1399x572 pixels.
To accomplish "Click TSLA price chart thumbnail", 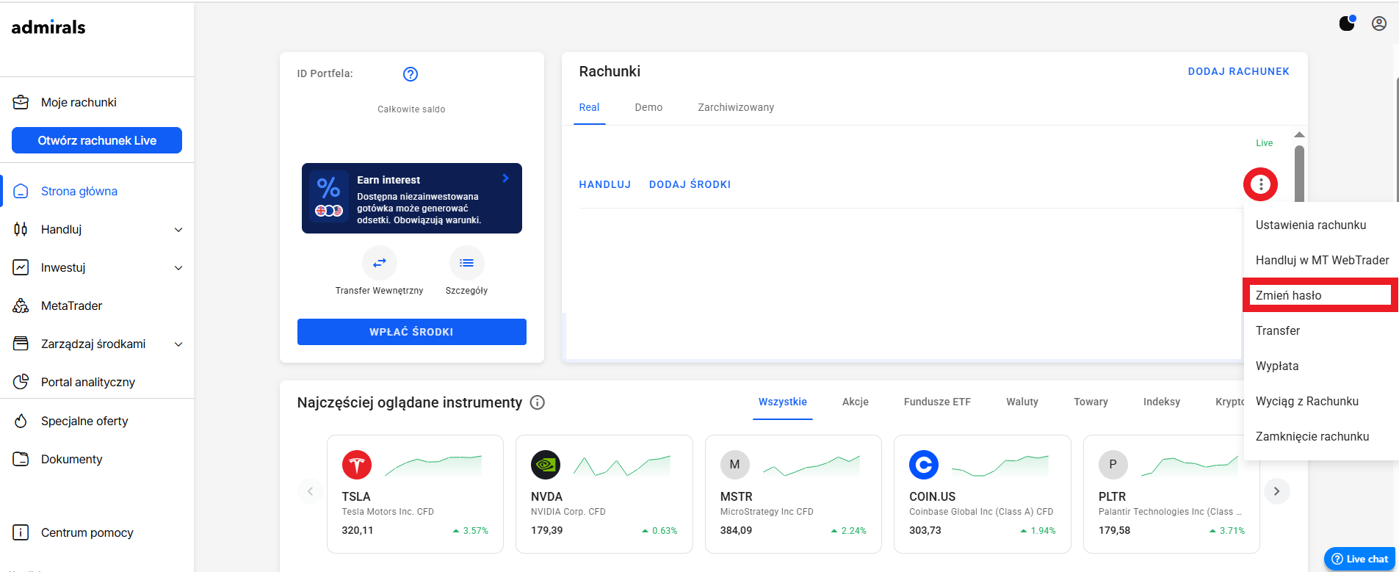I will (x=433, y=465).
